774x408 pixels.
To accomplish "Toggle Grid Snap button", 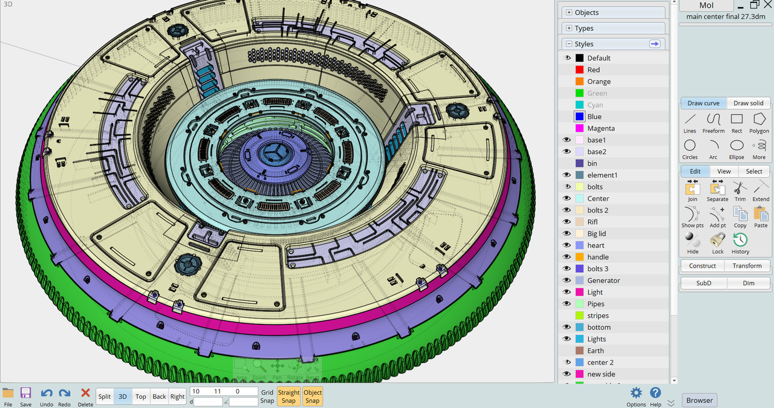I will pos(267,397).
